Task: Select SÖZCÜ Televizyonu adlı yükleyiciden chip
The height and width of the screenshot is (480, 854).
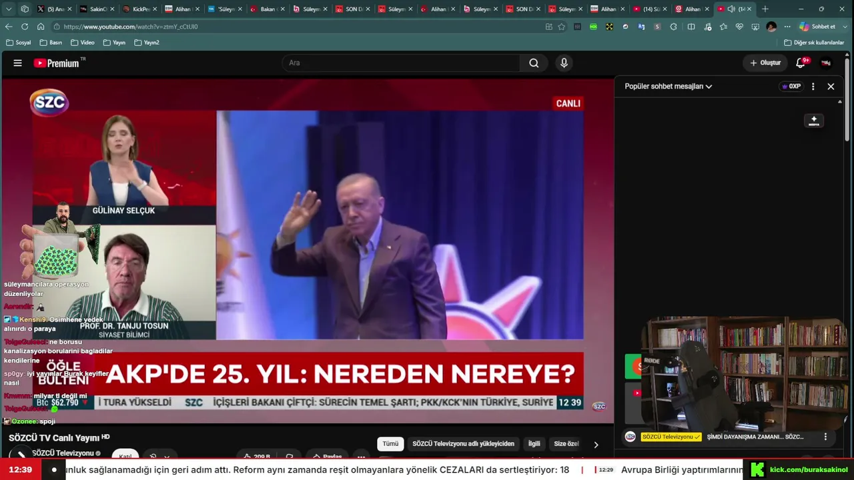Action: click(463, 443)
